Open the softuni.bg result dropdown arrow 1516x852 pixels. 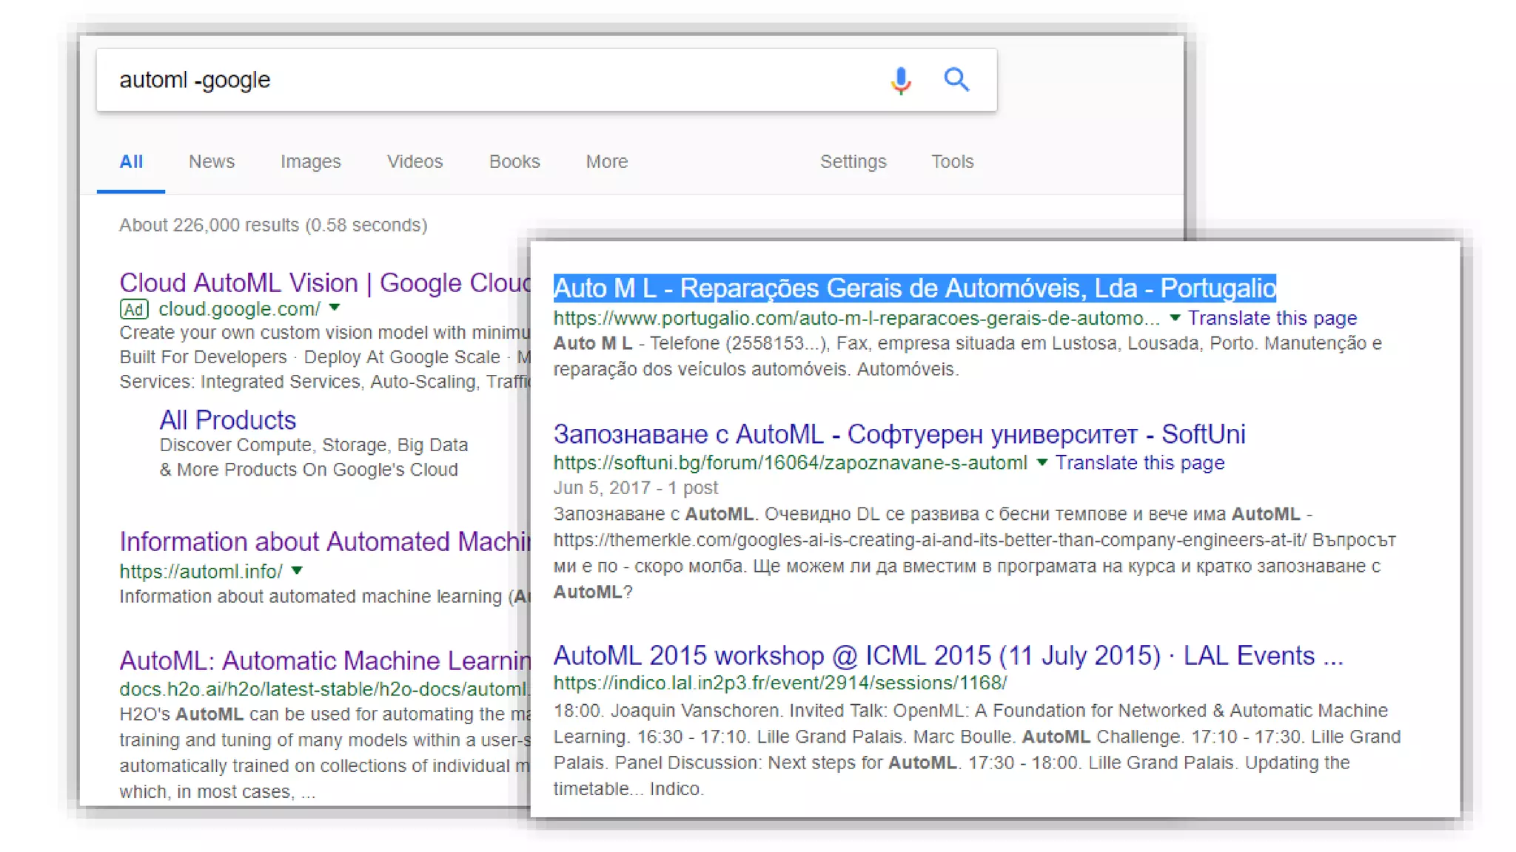click(x=1042, y=462)
